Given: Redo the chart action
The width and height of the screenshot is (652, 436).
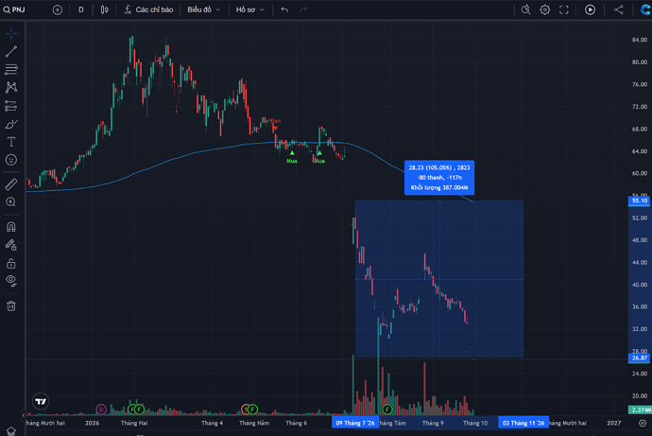Looking at the screenshot, I should coord(303,9).
